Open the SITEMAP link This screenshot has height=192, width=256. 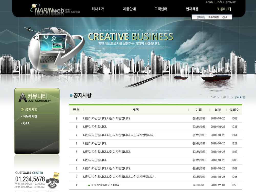[230, 2]
